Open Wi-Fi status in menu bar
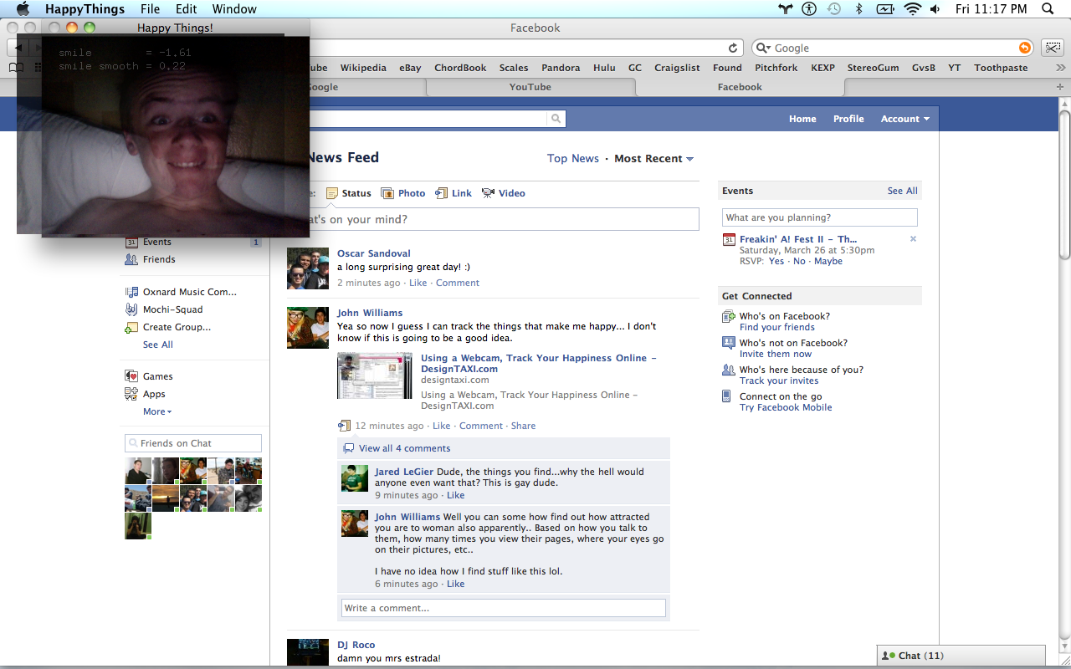 912,9
